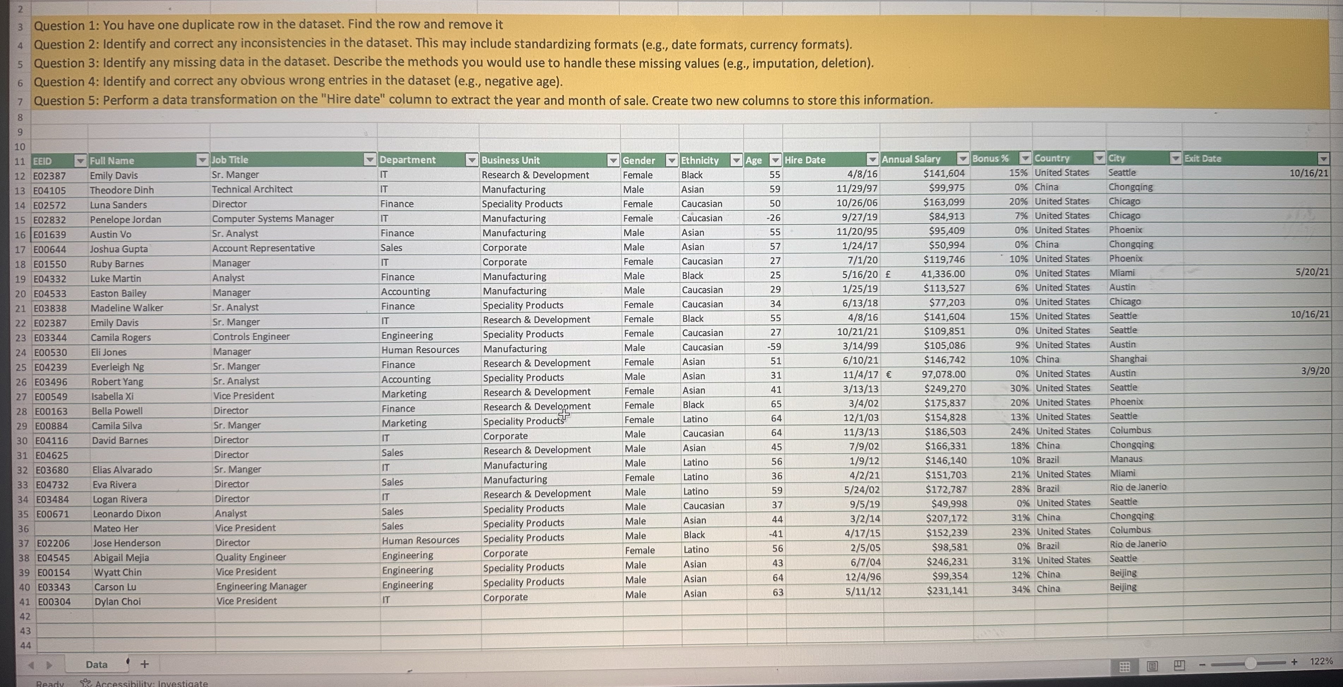Zoom out with the minus button
The image size is (1343, 687).
pyautogui.click(x=1202, y=665)
